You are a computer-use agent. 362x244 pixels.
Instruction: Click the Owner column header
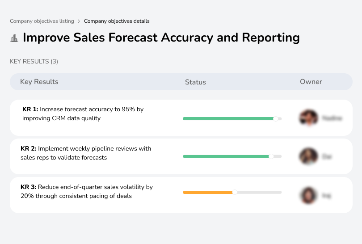click(311, 82)
